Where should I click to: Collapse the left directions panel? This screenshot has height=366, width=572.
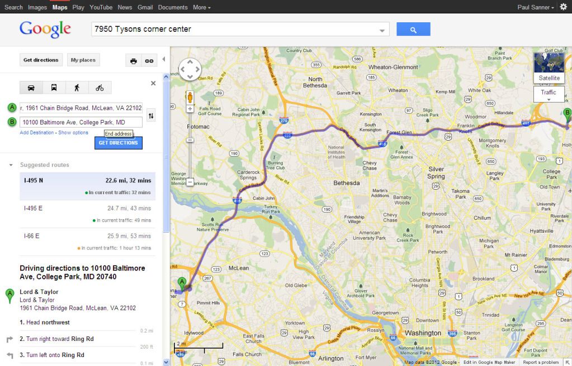tap(164, 59)
